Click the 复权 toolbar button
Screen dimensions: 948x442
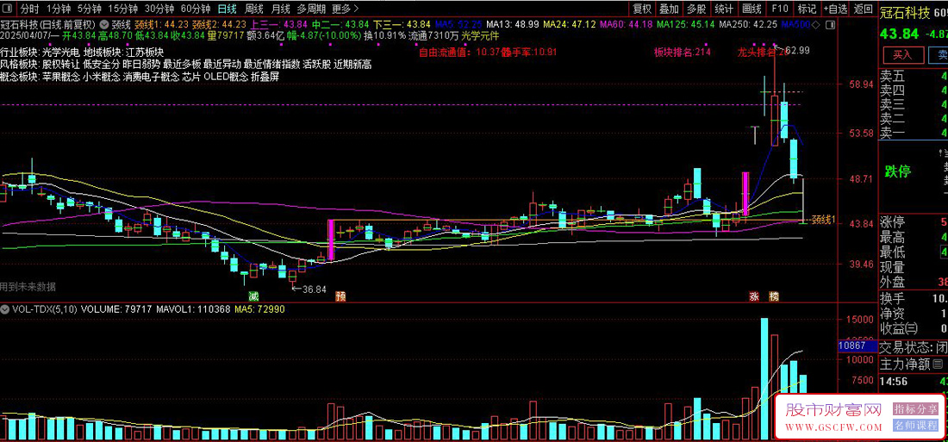coord(641,9)
